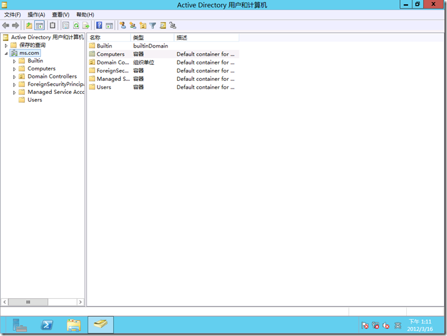This screenshot has height=336, width=447.
Task: Click the tree pane right scroll arrow
Action: [80, 302]
